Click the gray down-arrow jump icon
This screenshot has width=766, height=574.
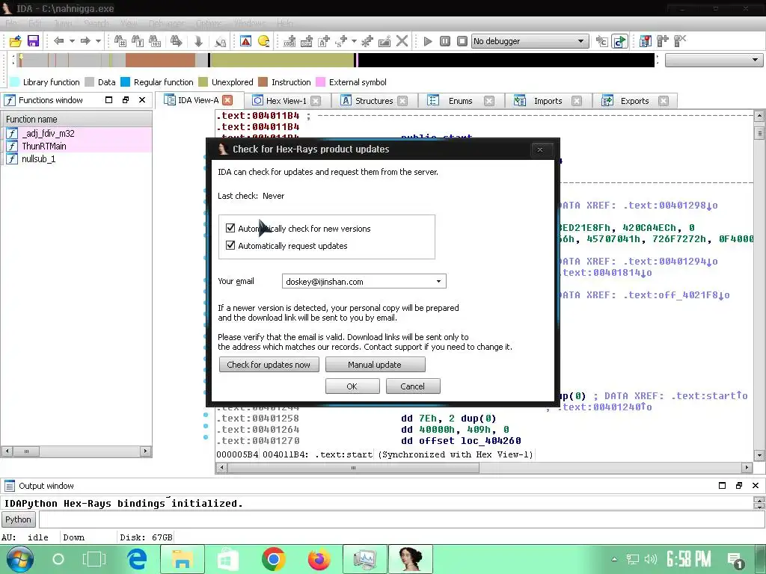point(198,41)
